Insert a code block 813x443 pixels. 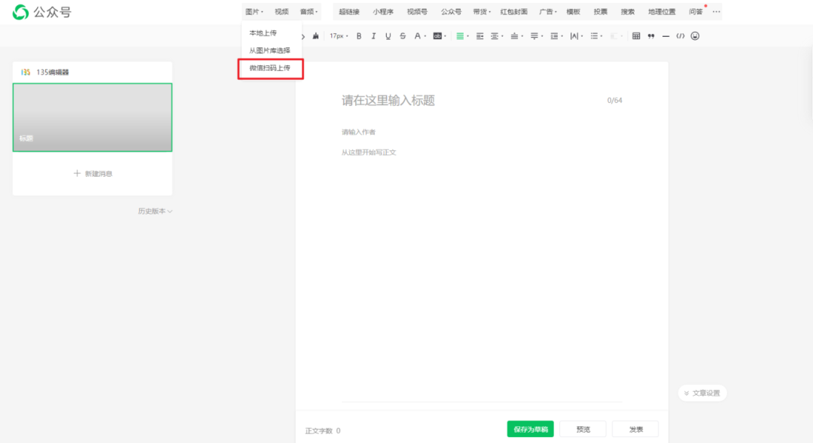(x=681, y=36)
